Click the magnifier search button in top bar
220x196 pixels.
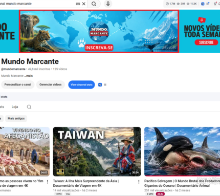pos(94,4)
